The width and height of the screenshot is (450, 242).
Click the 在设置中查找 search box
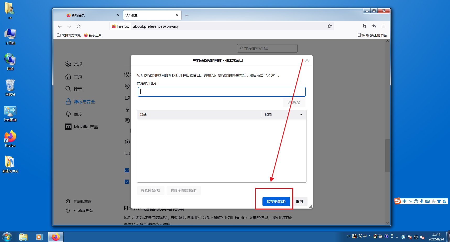(x=267, y=48)
